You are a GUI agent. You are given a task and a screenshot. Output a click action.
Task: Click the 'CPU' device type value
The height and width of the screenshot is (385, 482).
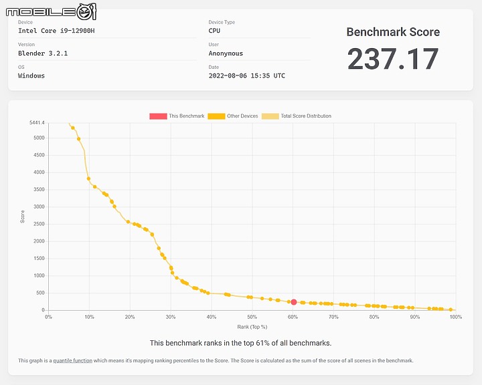214,31
